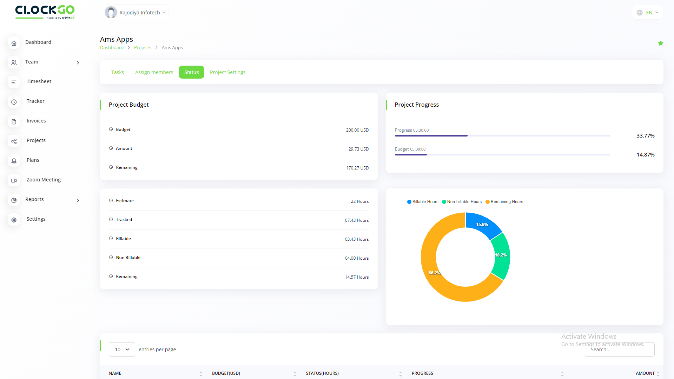
Task: Expand the Reports submenu chevron
Action: [78, 200]
